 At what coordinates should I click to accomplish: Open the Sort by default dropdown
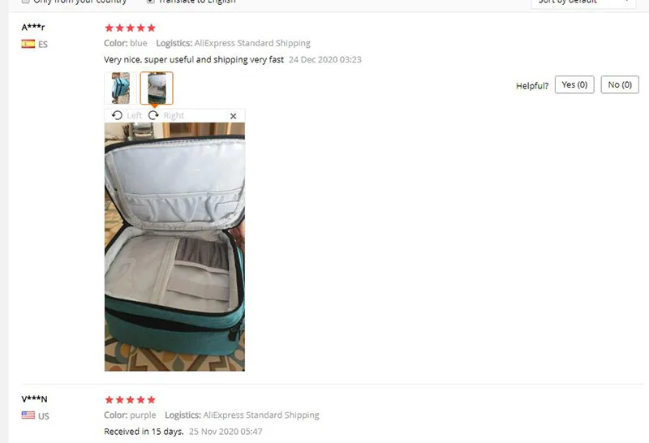[x=583, y=2]
